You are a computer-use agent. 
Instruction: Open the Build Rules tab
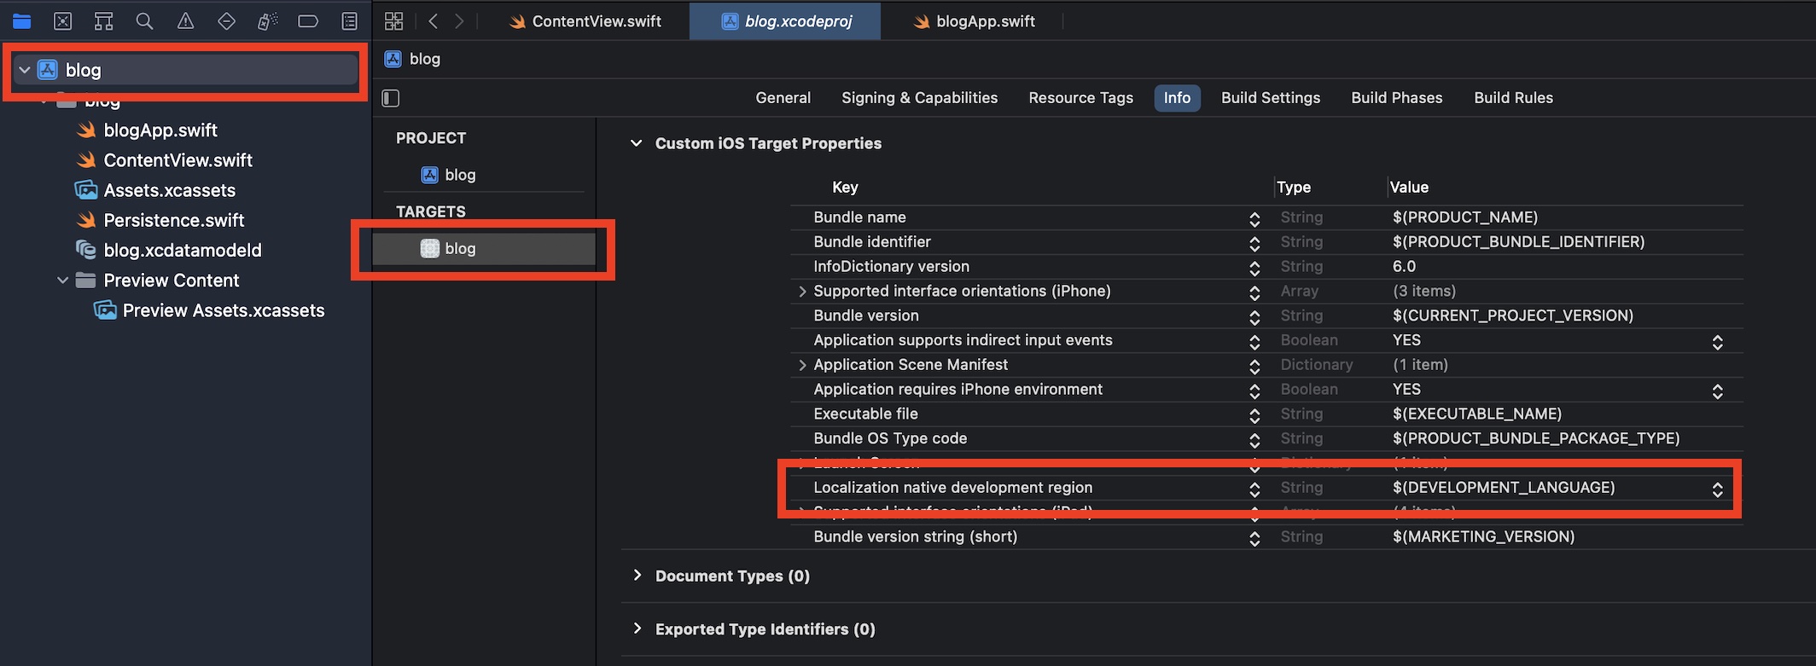point(1513,98)
